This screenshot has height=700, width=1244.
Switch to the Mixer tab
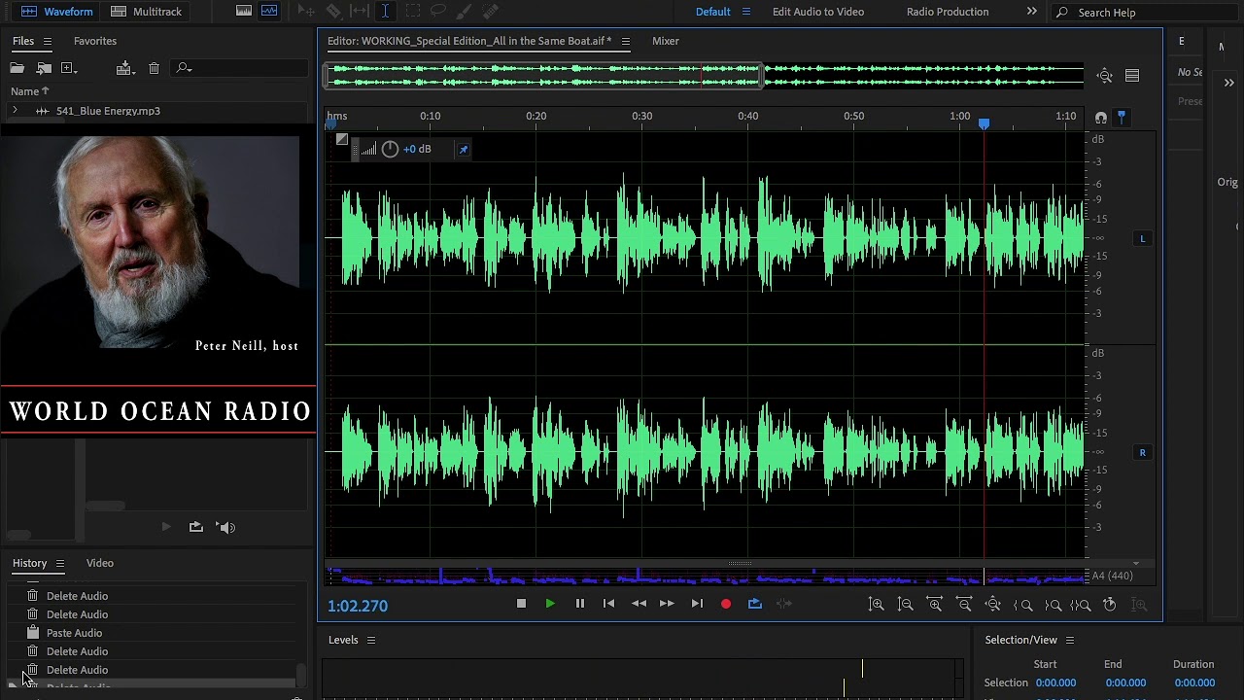point(666,41)
